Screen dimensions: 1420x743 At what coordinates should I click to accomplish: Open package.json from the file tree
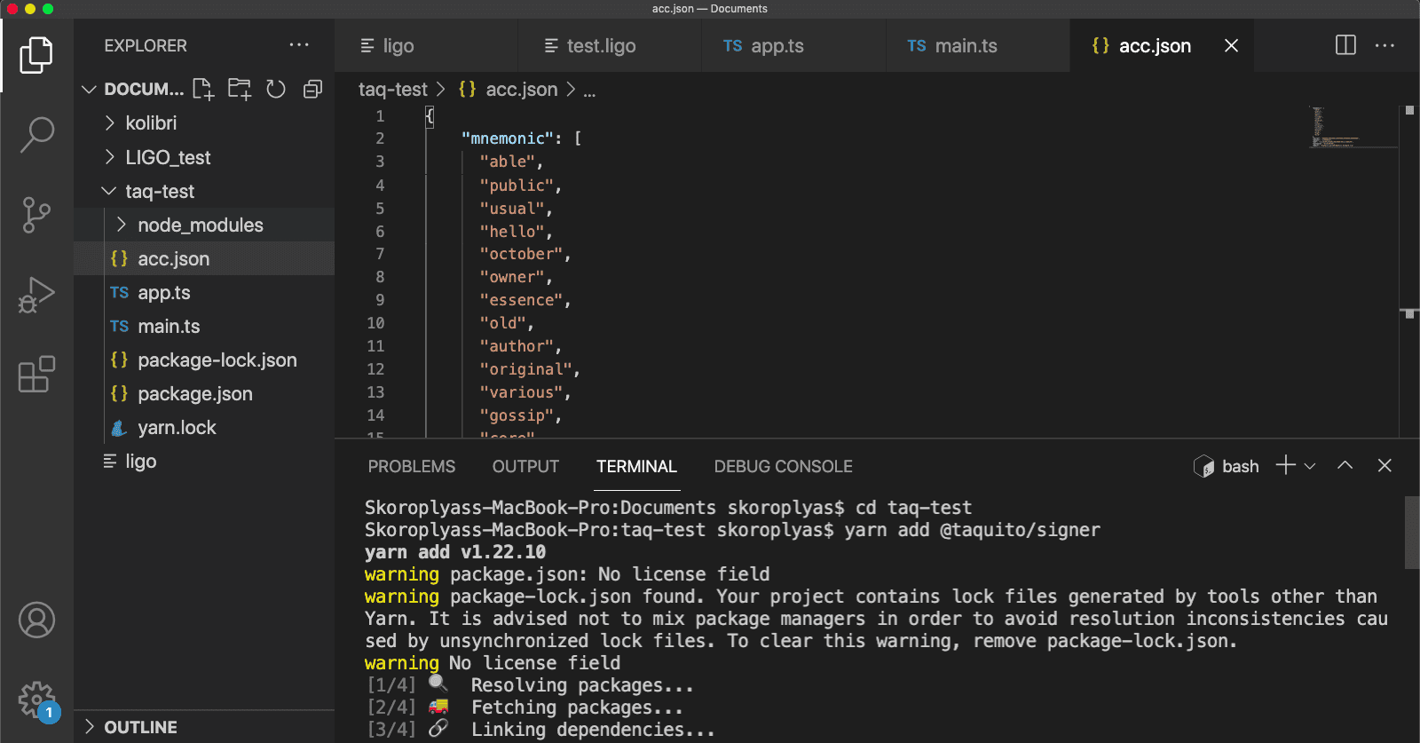coord(194,394)
